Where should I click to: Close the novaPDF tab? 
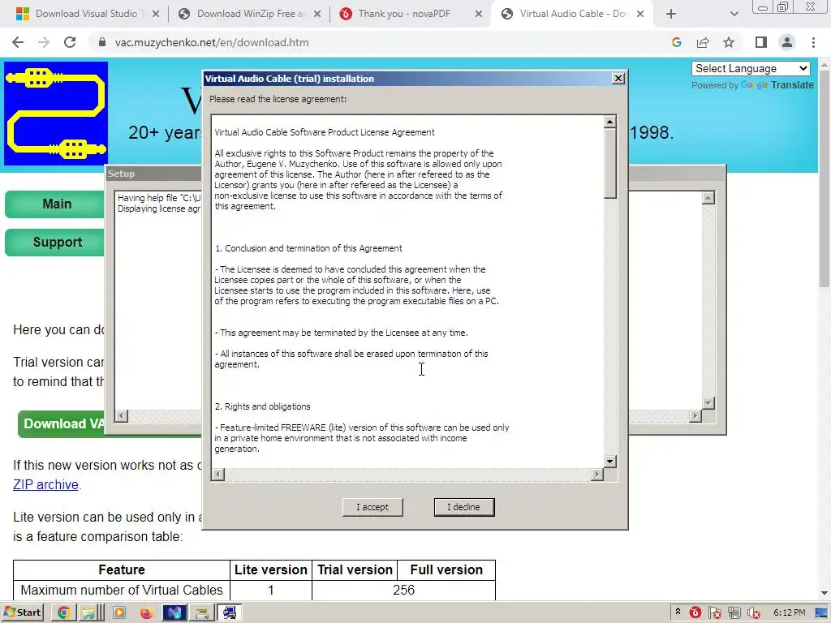point(479,14)
